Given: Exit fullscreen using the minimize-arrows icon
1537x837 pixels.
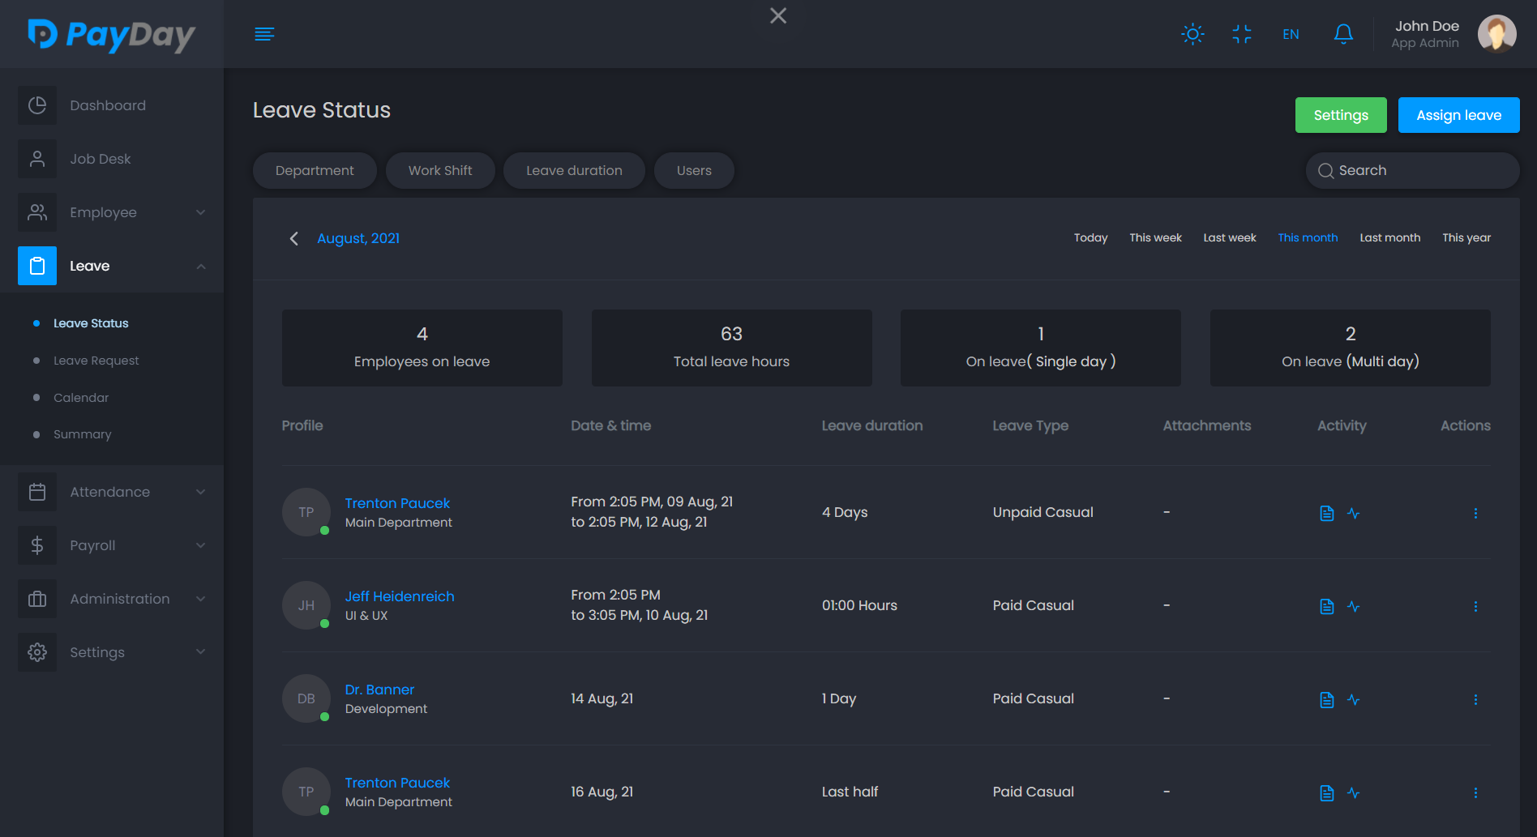Looking at the screenshot, I should coord(1241,34).
